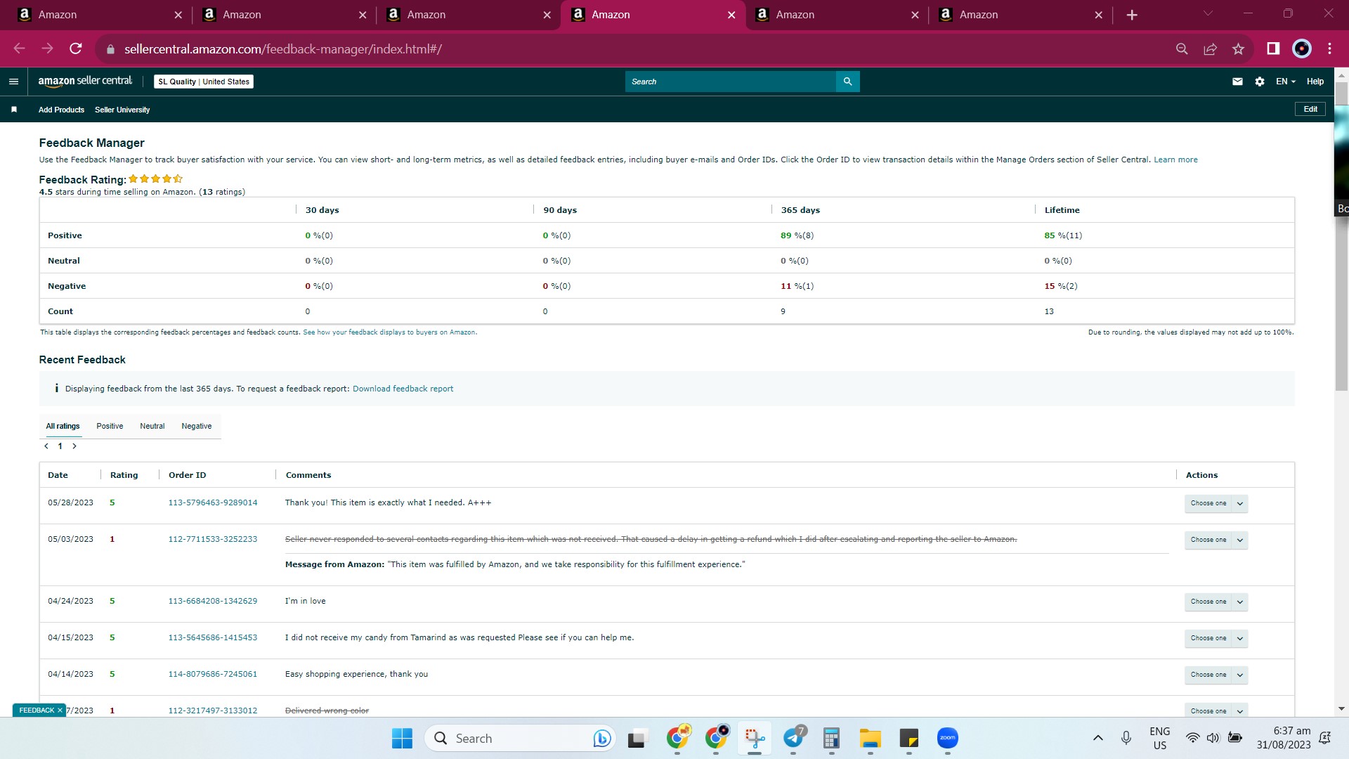Go to the next feedback page
1349x759 pixels.
click(x=74, y=446)
